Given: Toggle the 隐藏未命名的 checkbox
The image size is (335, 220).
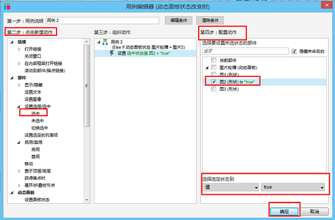Looking at the screenshot, I should click(294, 52).
